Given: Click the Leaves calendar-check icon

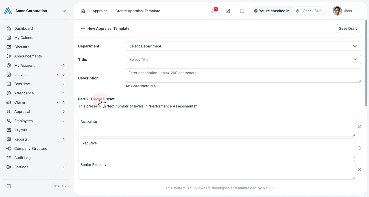Looking at the screenshot, I should [9, 75].
